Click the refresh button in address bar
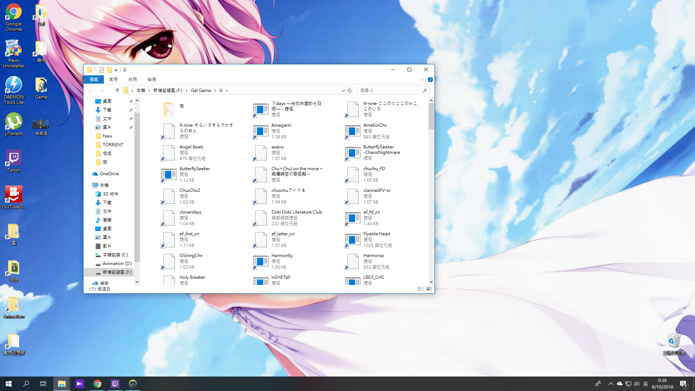 point(350,91)
